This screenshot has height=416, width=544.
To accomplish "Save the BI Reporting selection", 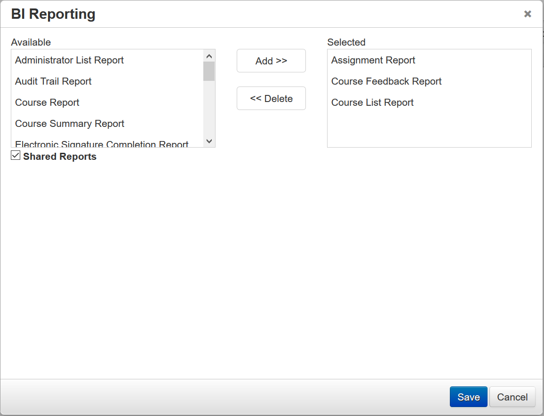I will click(468, 397).
